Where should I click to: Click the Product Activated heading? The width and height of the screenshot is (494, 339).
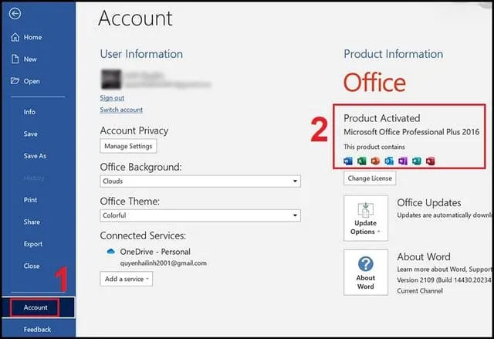(x=382, y=118)
